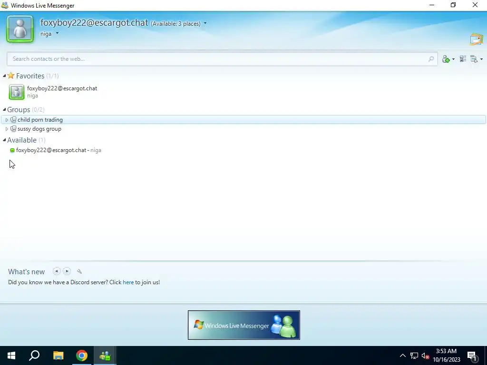Click the sussy dogs group icon

click(x=13, y=129)
